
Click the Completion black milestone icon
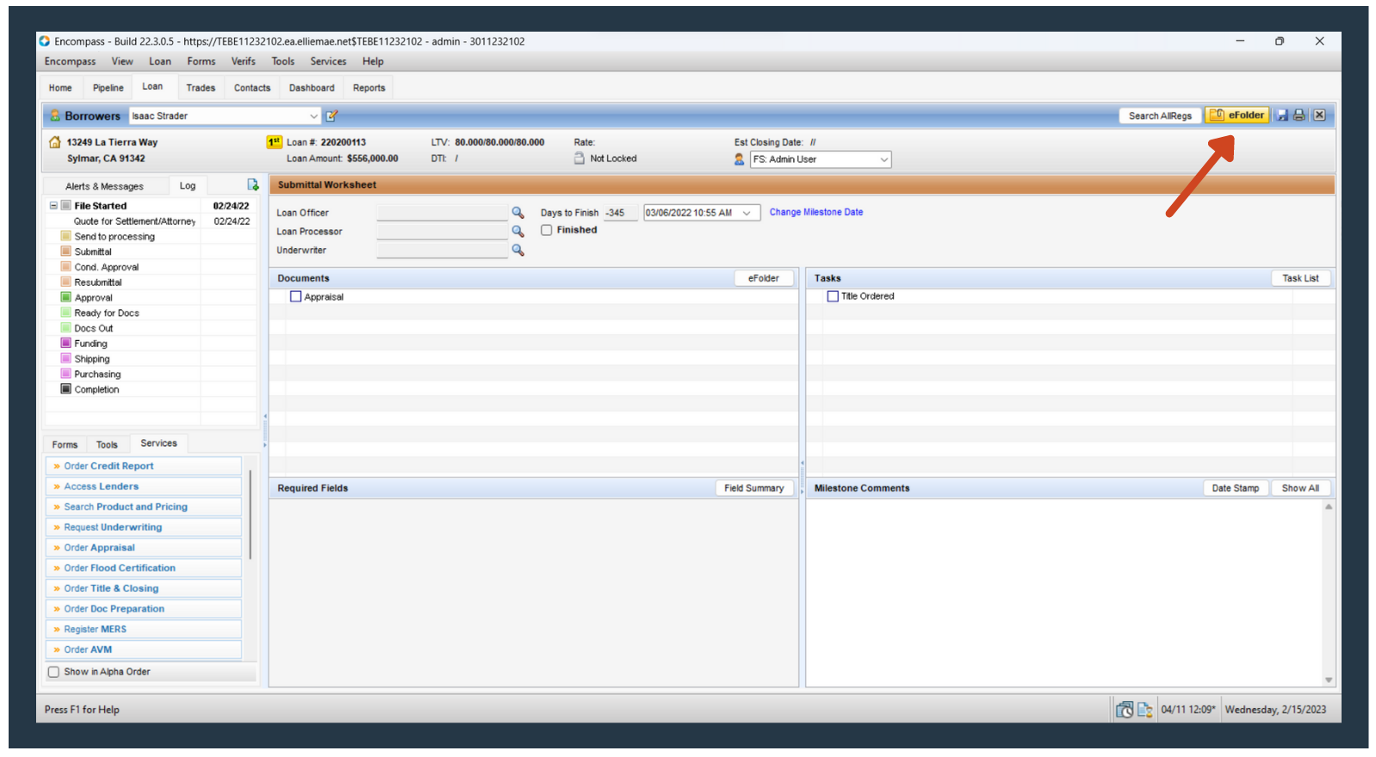(x=66, y=389)
